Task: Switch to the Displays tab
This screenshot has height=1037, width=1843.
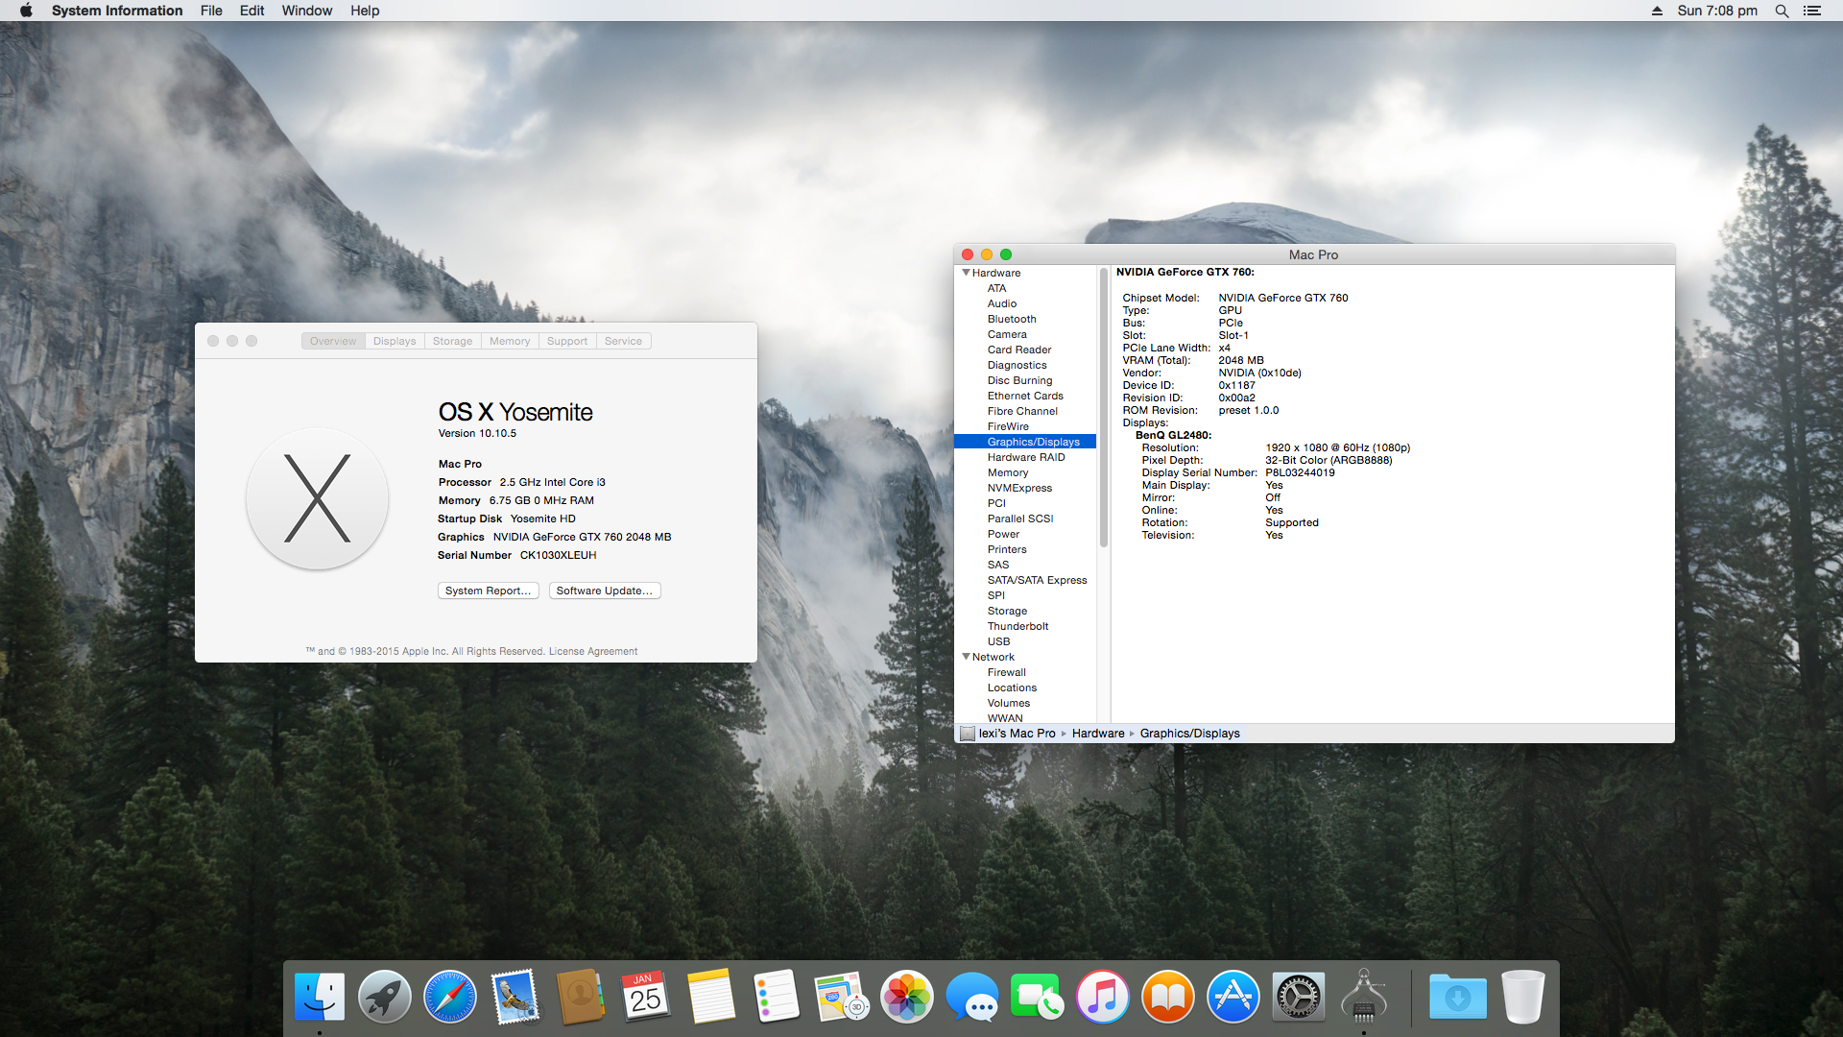Action: click(x=395, y=341)
